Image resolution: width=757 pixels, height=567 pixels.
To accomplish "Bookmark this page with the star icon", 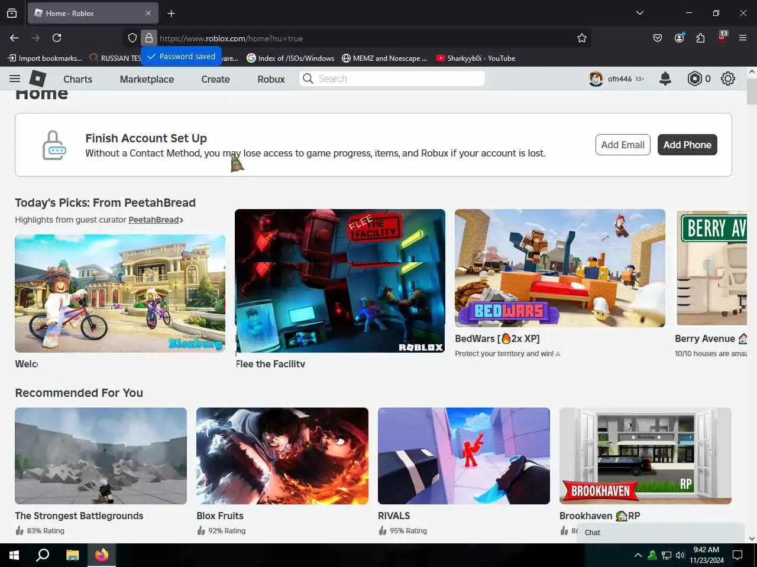I will pyautogui.click(x=582, y=38).
